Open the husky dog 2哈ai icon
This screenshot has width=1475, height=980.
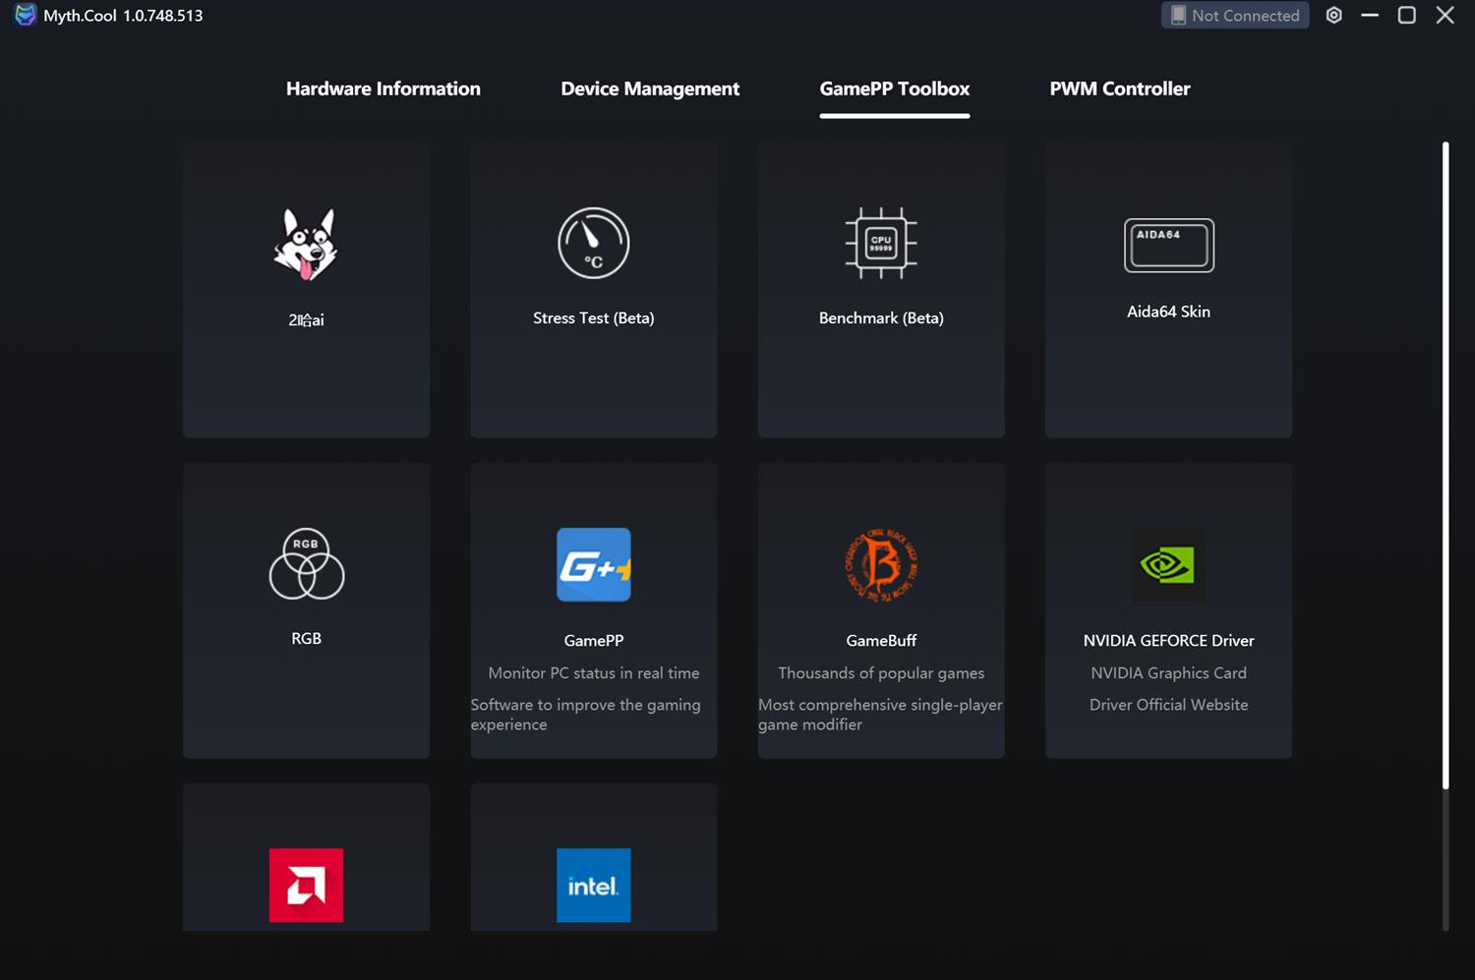(x=306, y=245)
